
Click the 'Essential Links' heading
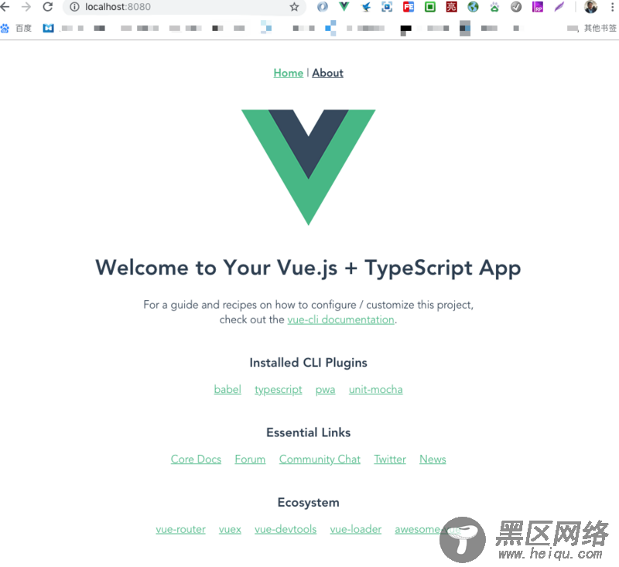[308, 432]
